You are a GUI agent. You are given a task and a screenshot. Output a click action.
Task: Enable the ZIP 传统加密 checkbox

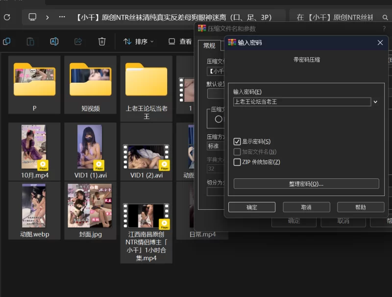[x=238, y=162]
